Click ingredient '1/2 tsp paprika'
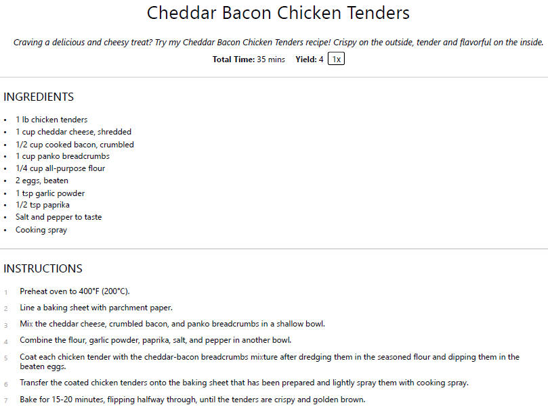The image size is (548, 407). 43,205
